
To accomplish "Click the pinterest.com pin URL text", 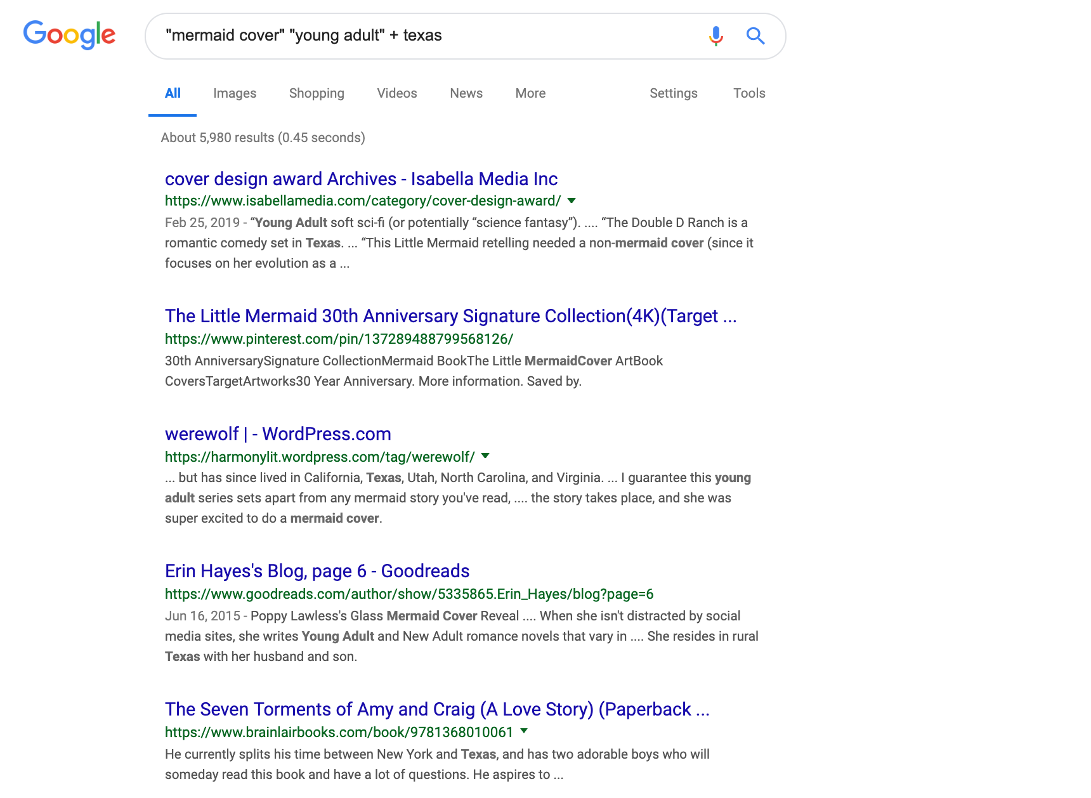I will coord(339,339).
